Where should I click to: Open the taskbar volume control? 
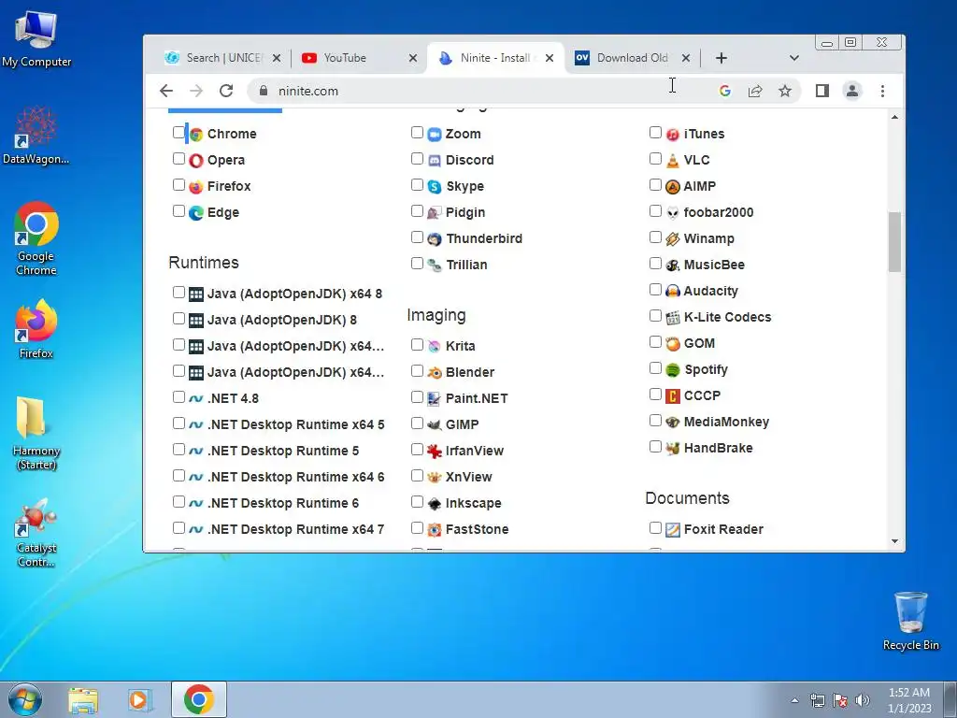point(863,700)
